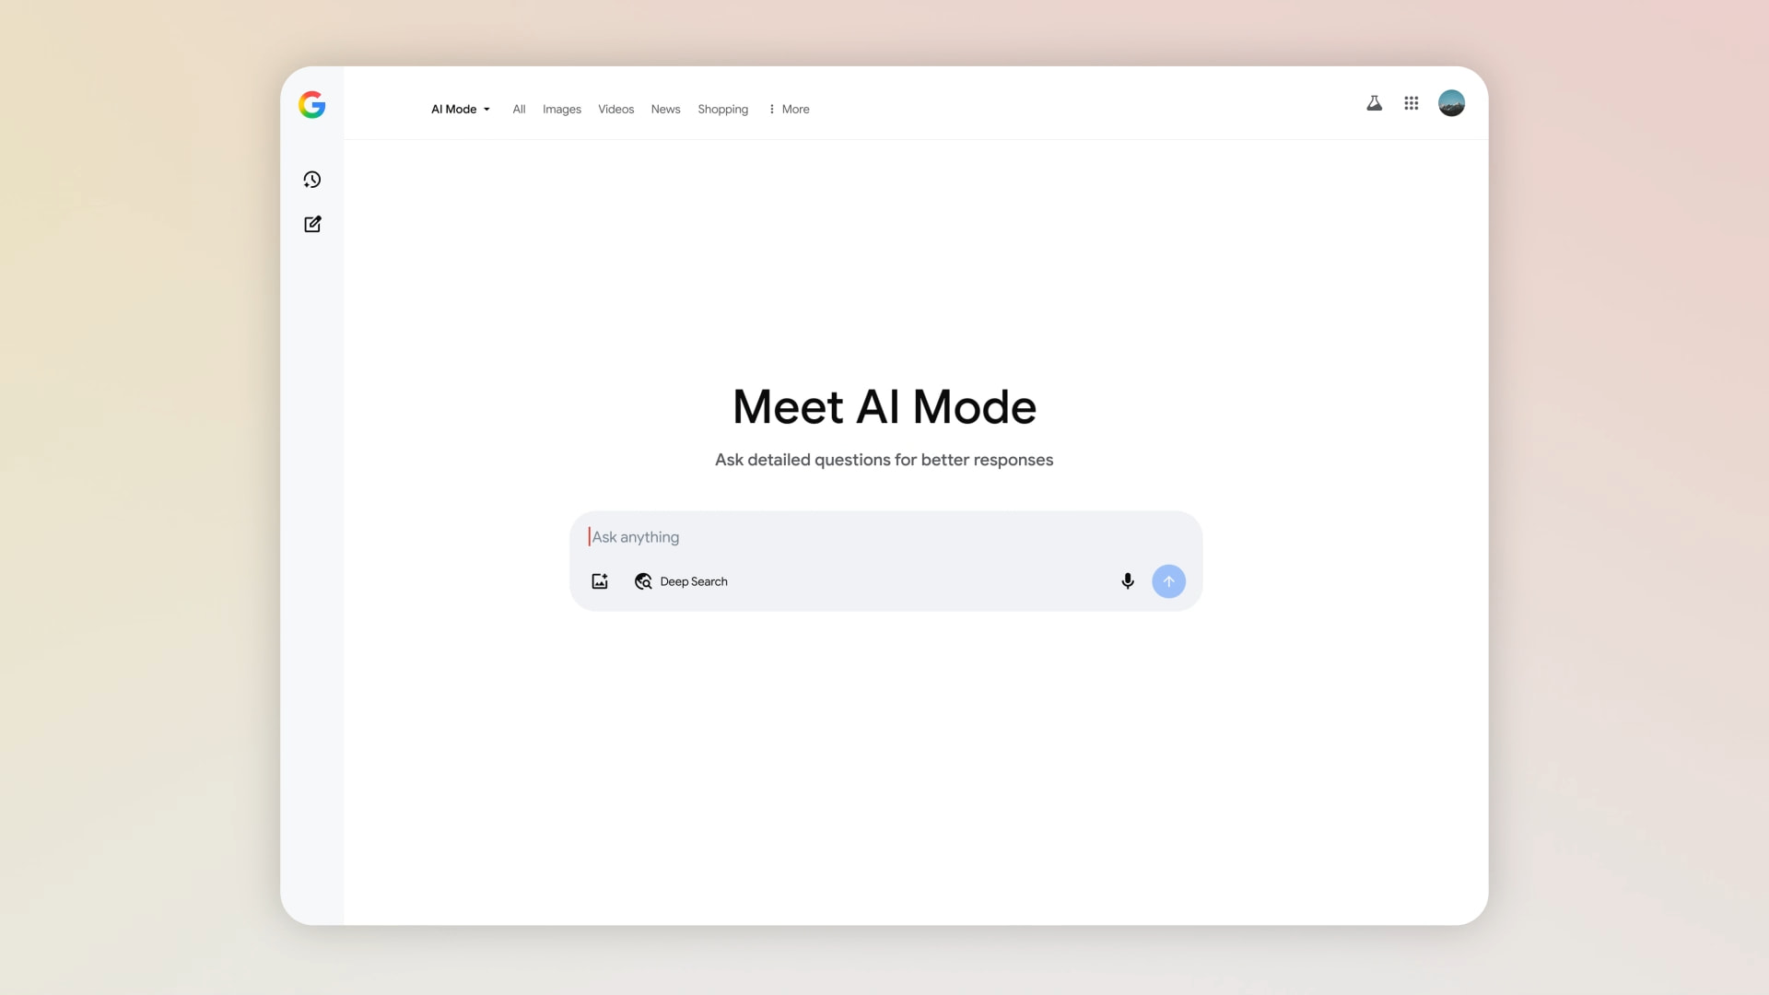Start a new AI Mode chat
This screenshot has height=995, width=1769.
312,224
